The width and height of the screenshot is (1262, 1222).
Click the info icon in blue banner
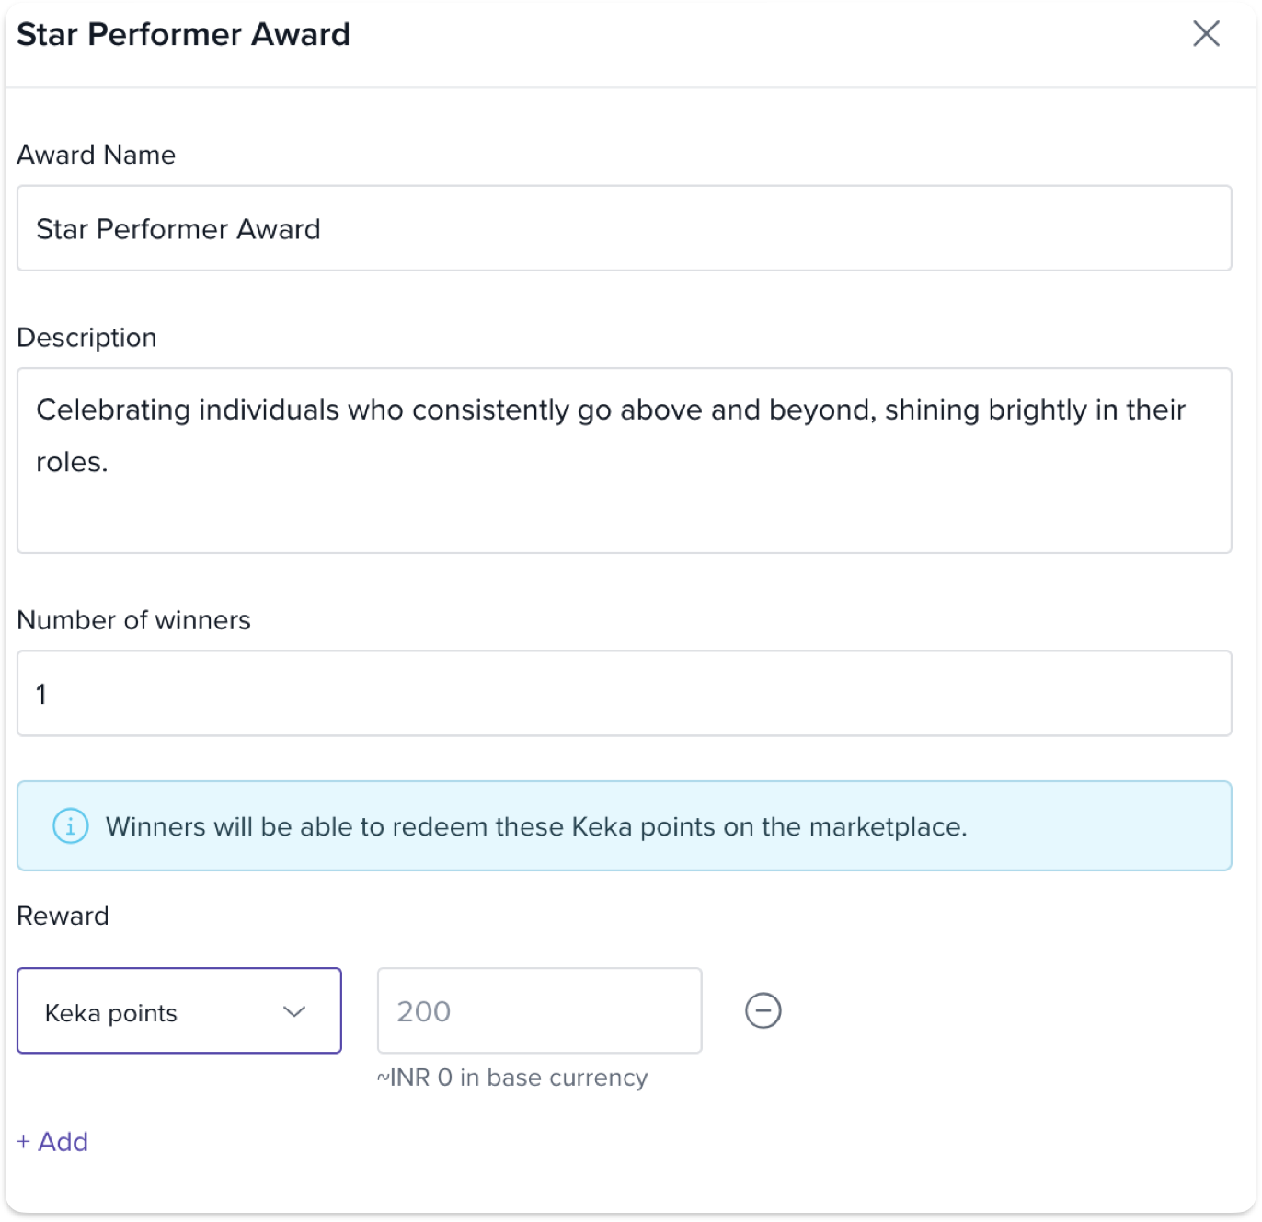[x=71, y=825]
